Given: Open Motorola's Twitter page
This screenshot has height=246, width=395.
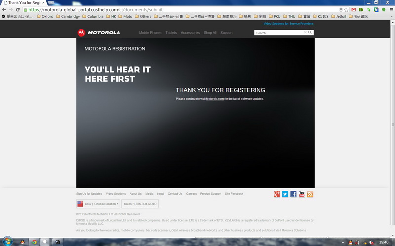Looking at the screenshot, I should pos(285,194).
